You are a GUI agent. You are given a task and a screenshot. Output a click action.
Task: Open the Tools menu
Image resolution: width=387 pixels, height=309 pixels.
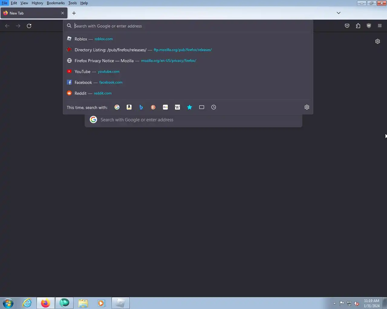click(73, 3)
